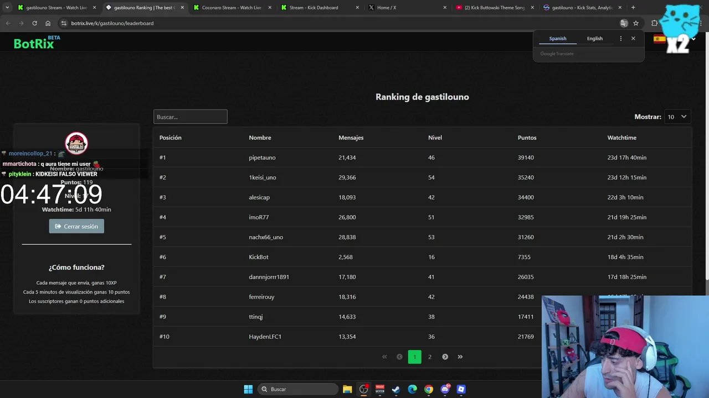The image size is (709, 398).
Task: Select user ttinqj in the ranking
Action: (255, 317)
